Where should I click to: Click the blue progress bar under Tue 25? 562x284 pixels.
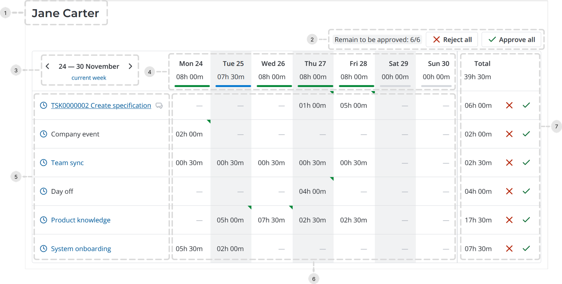click(233, 86)
